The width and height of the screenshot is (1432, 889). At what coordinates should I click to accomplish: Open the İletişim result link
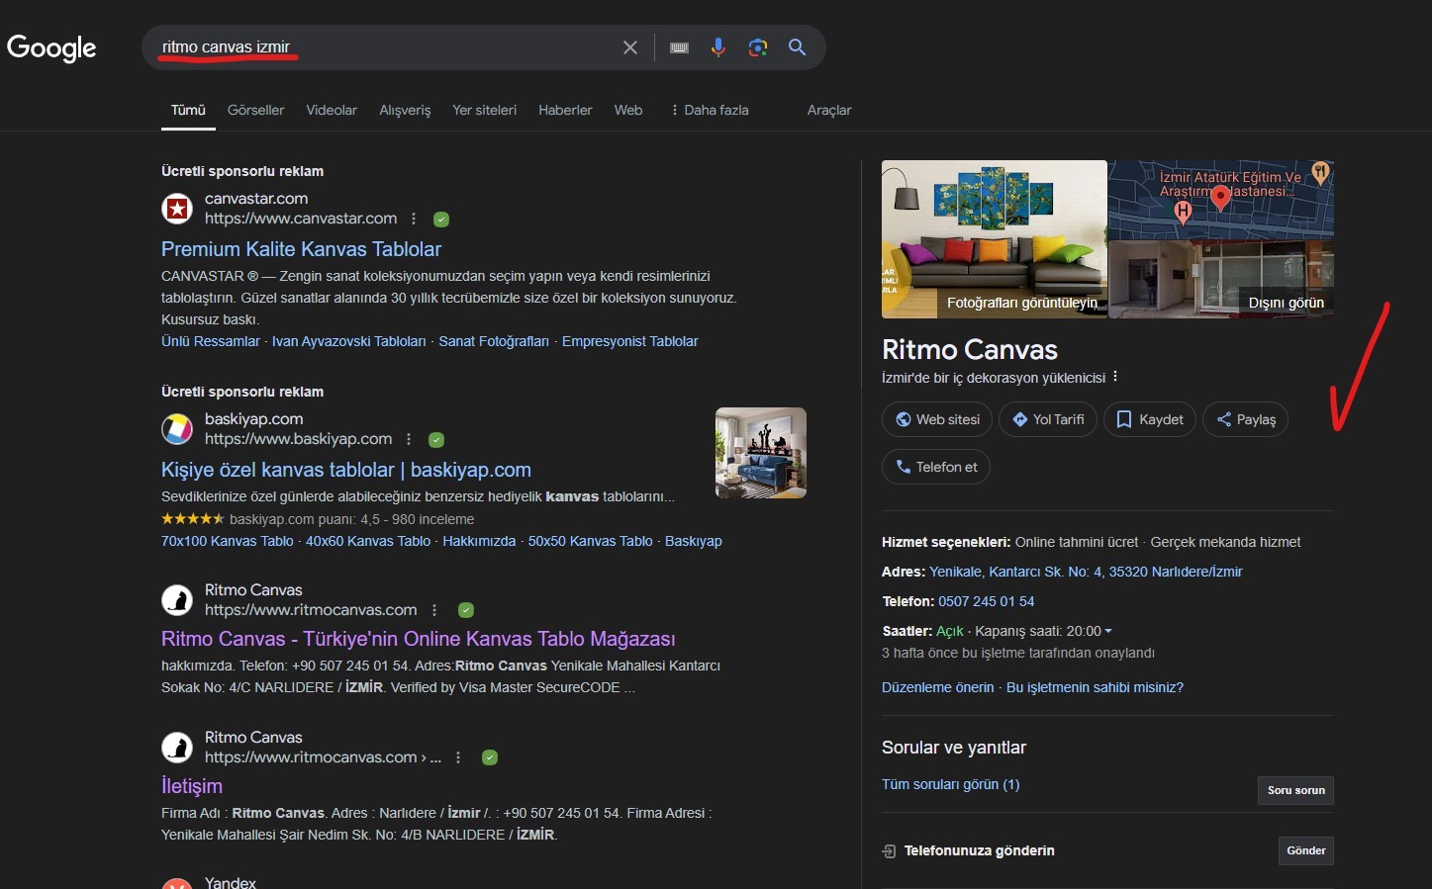click(x=192, y=786)
